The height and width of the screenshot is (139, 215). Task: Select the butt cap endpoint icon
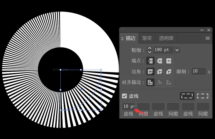150,61
